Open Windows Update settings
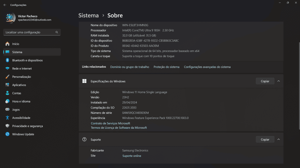The height and width of the screenshot is (168, 300). coord(32,134)
